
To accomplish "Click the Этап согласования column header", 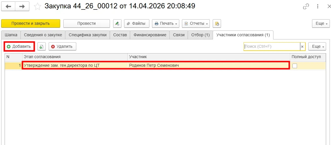I will pyautogui.click(x=75, y=57).
